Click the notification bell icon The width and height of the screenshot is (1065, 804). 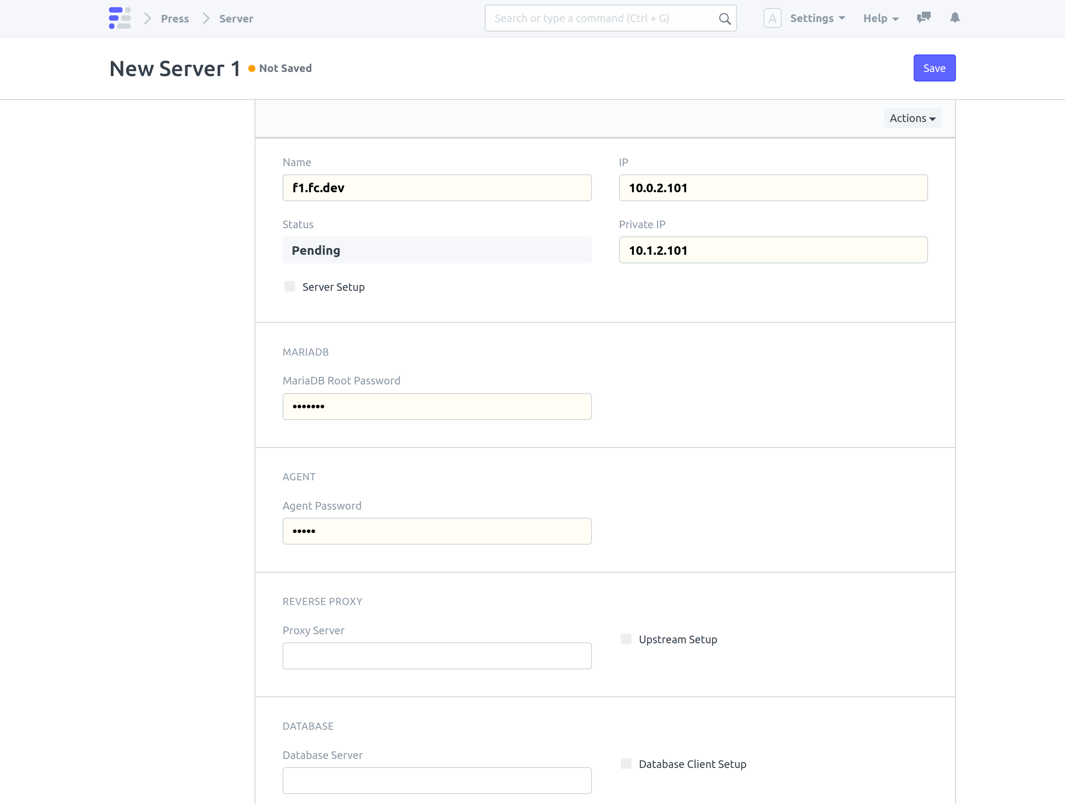tap(955, 18)
